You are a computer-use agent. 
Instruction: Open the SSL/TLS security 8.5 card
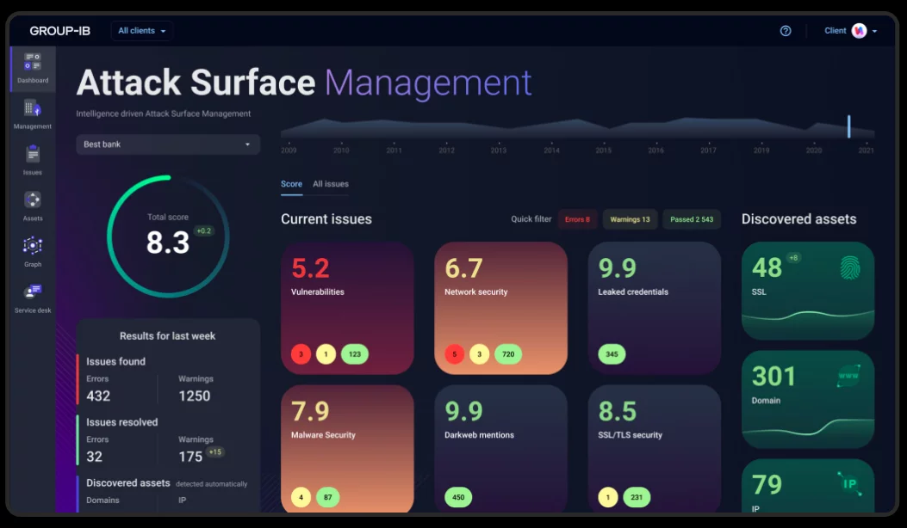point(655,449)
